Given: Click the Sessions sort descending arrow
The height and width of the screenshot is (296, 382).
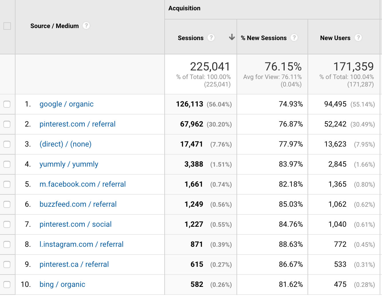Looking at the screenshot, I should pyautogui.click(x=232, y=37).
